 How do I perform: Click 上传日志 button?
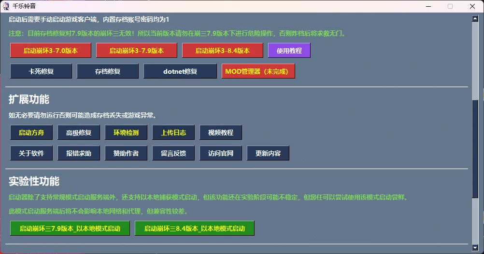(173, 133)
